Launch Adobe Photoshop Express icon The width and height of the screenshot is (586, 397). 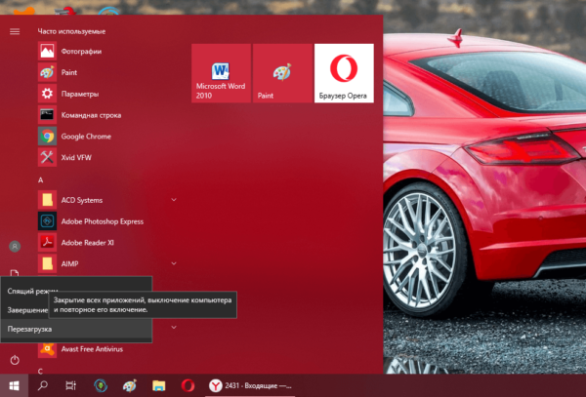pos(47,221)
